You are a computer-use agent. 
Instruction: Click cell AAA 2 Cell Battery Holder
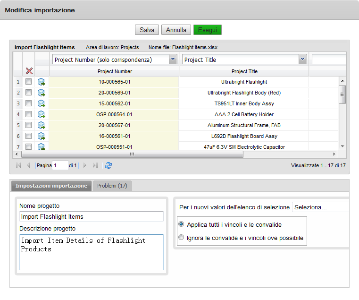244,114
